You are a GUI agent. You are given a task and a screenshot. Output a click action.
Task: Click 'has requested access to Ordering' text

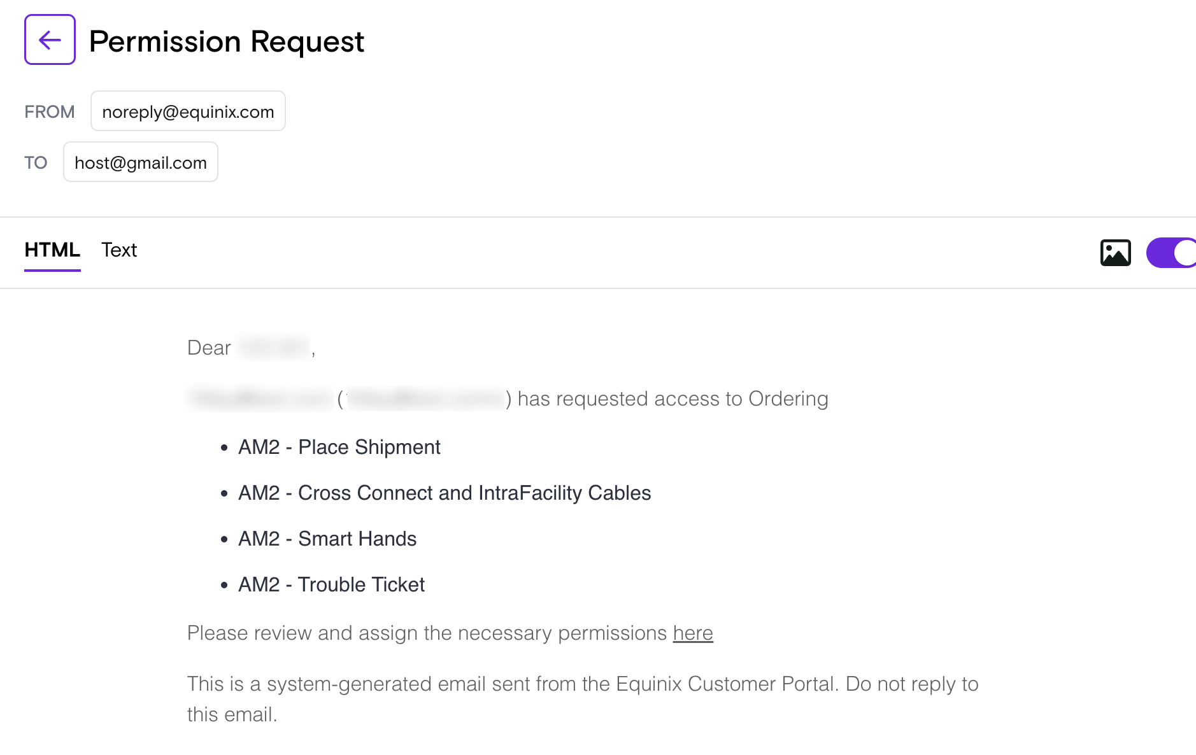[x=673, y=399]
